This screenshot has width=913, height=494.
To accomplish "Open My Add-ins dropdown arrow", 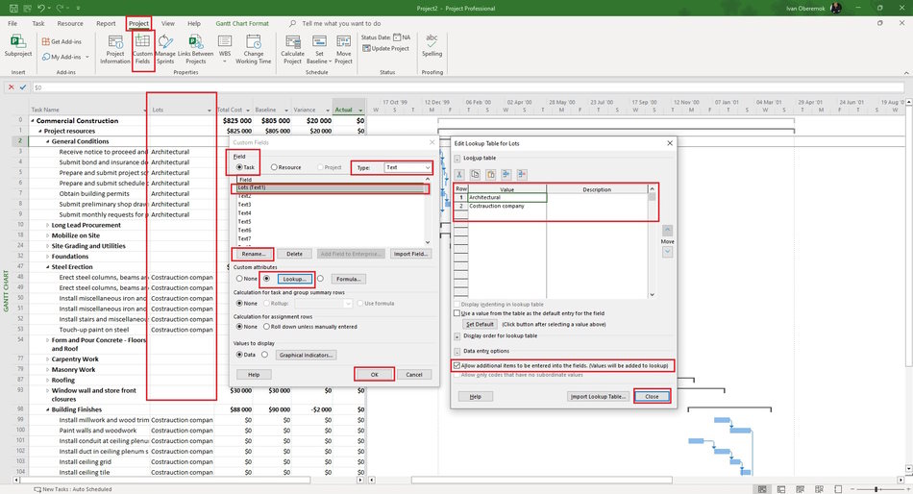I will tap(87, 57).
